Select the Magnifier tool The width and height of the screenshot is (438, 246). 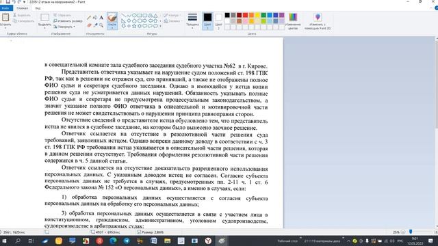click(x=101, y=25)
